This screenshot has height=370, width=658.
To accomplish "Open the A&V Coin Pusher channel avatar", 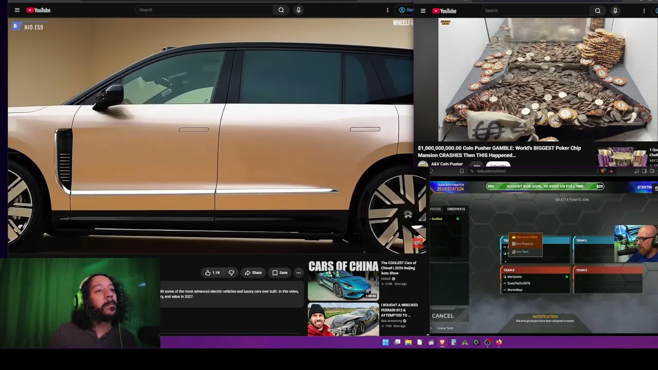I will coord(423,164).
